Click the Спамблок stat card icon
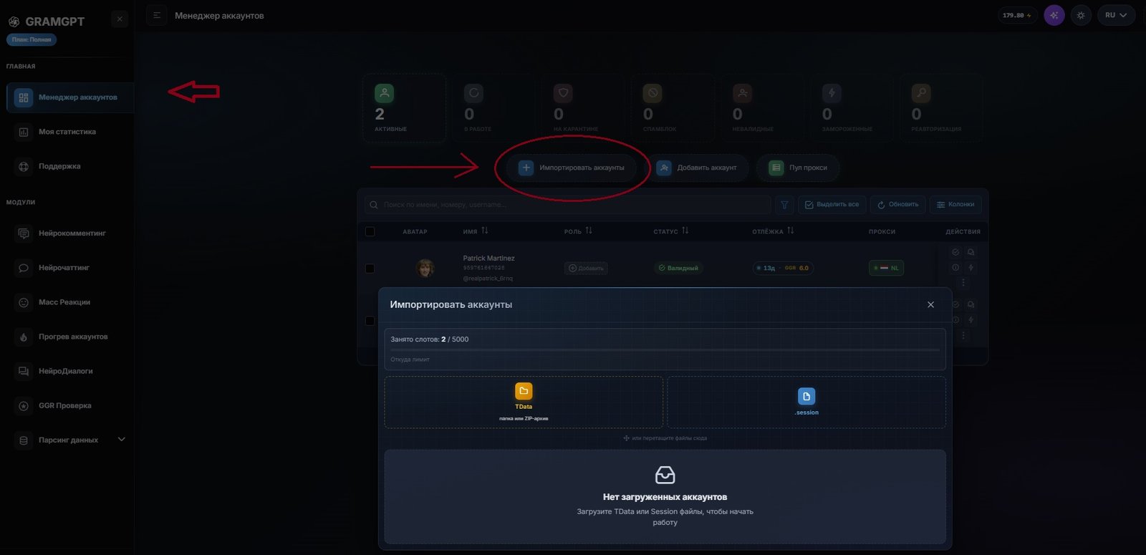The height and width of the screenshot is (555, 1146). point(653,93)
